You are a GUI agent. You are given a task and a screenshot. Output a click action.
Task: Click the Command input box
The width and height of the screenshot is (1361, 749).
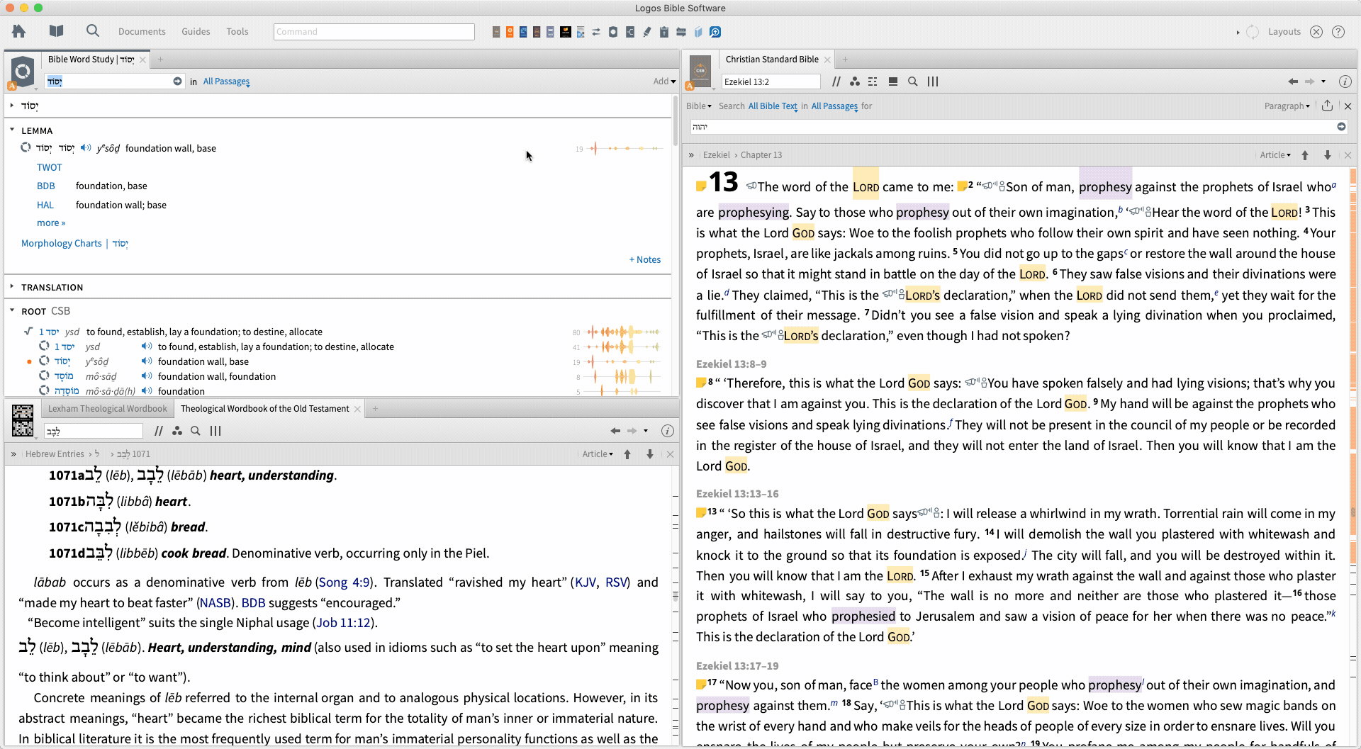point(374,32)
